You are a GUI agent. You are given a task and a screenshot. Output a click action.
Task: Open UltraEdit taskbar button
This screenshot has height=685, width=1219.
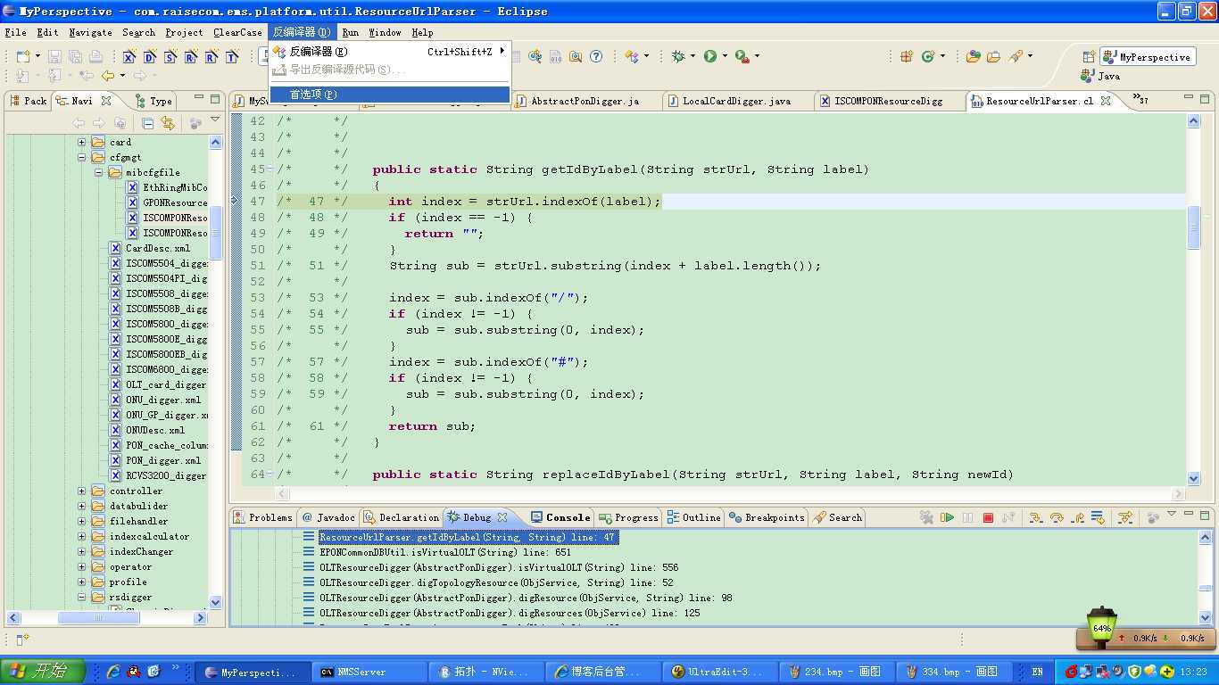(717, 672)
